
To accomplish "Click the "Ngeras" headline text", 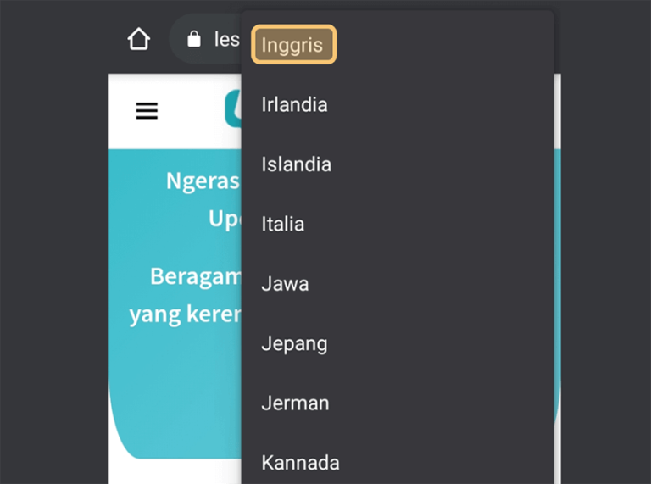I will tap(203, 181).
